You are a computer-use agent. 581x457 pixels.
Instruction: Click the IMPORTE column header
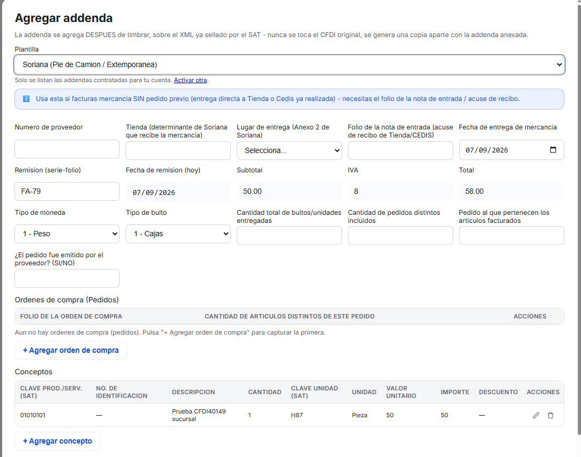pos(455,392)
